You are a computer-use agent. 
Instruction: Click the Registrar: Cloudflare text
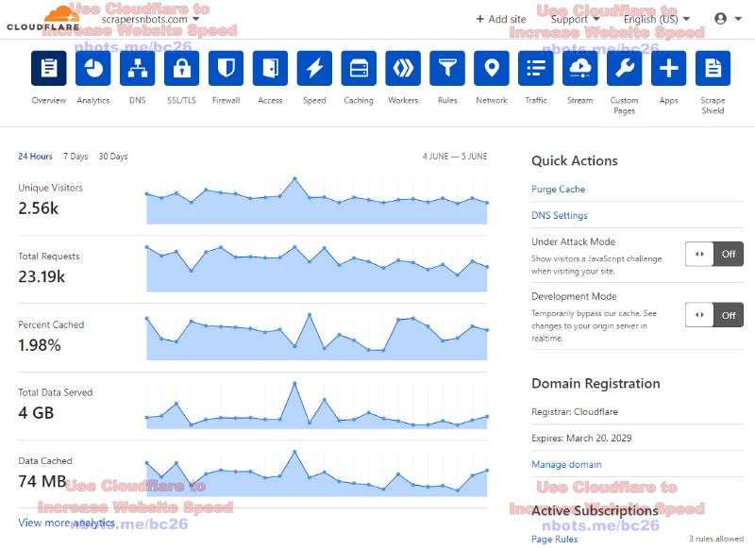575,412
